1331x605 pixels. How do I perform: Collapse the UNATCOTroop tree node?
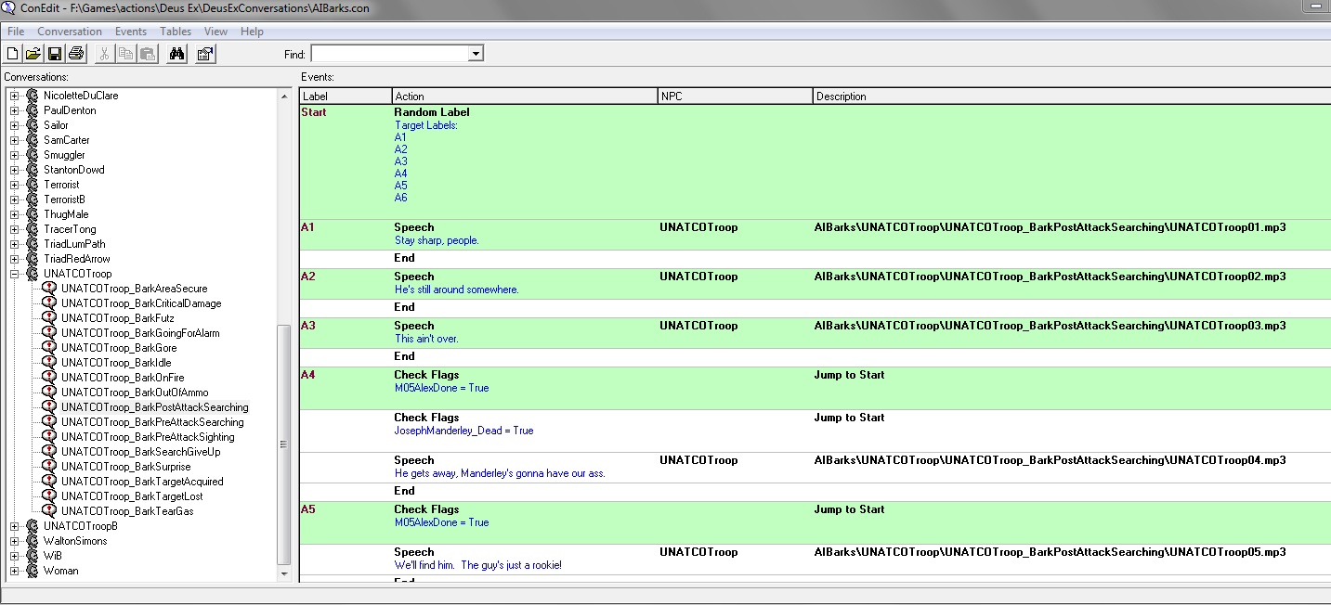[x=15, y=274]
